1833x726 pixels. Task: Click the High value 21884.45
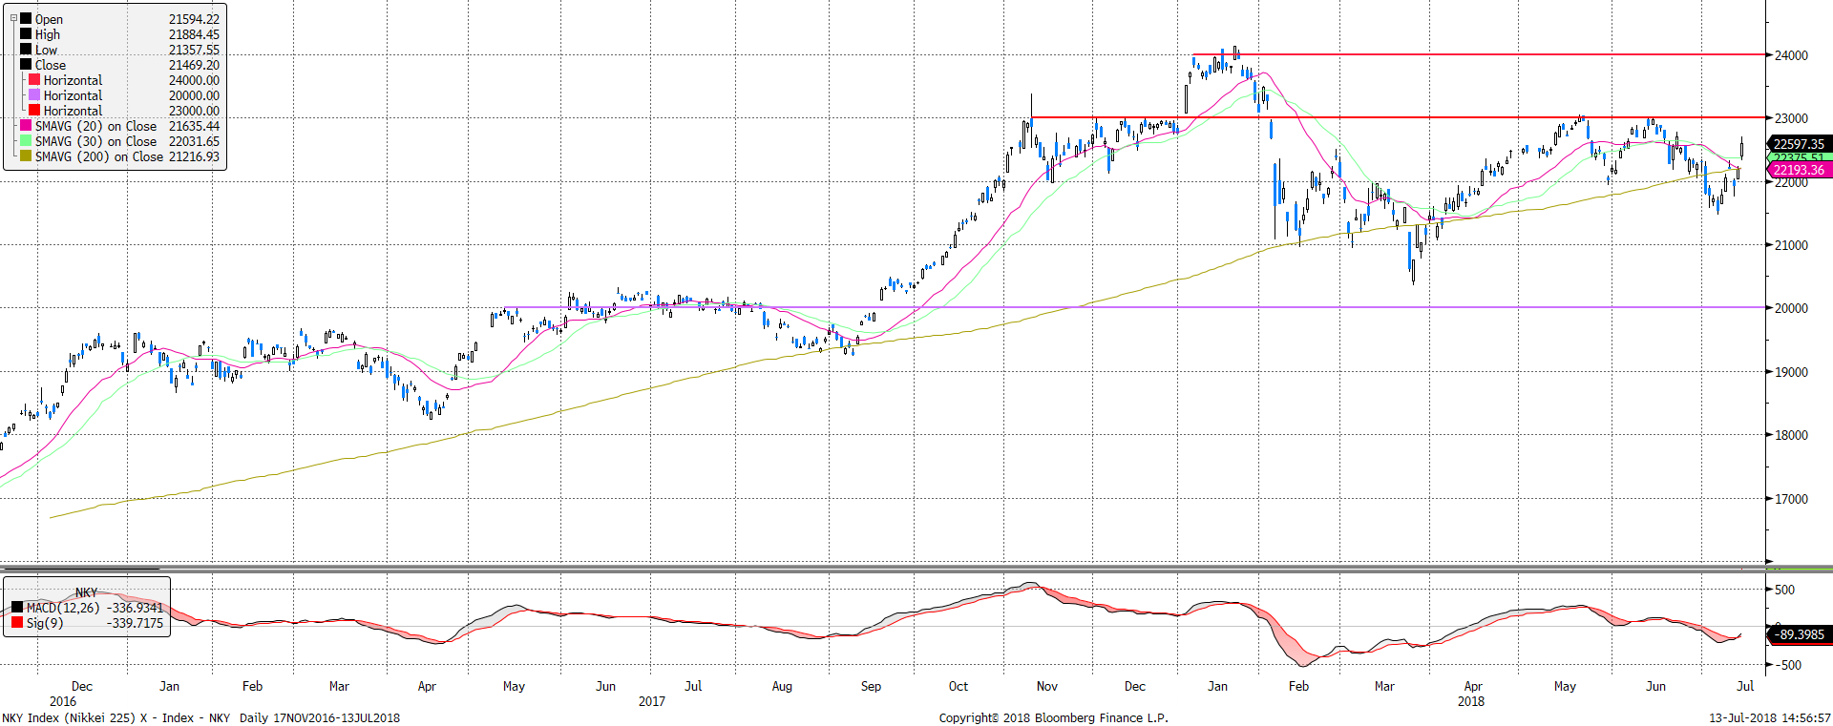click(x=194, y=34)
